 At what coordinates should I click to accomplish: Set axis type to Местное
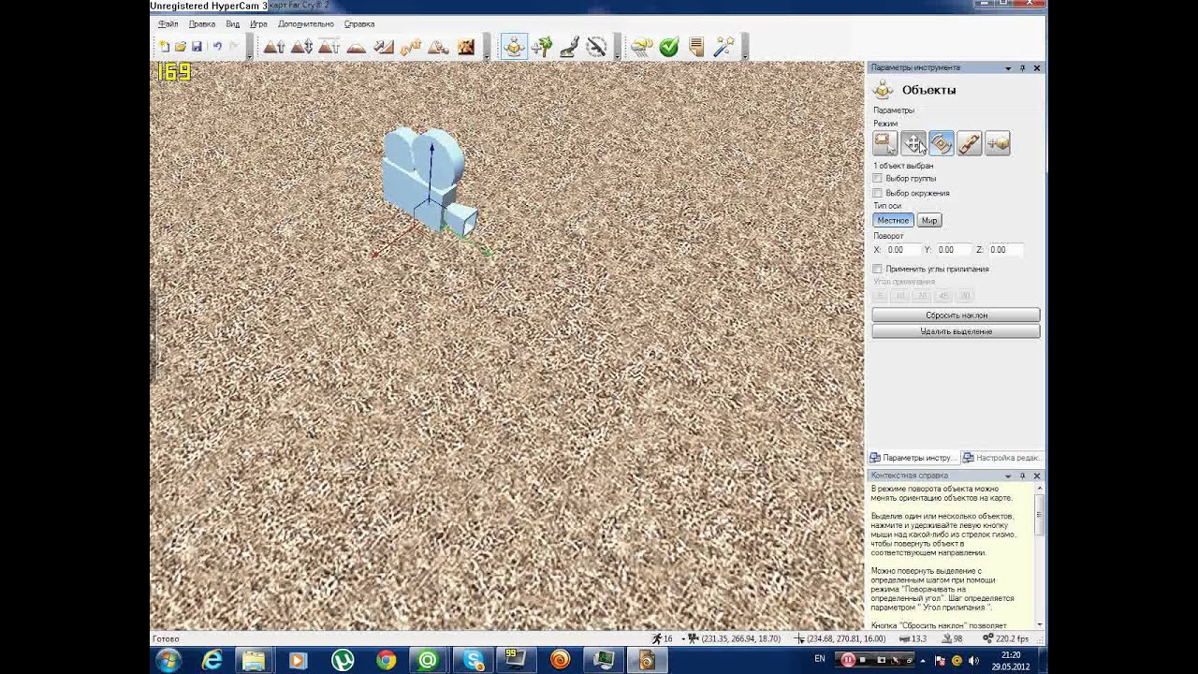click(893, 220)
